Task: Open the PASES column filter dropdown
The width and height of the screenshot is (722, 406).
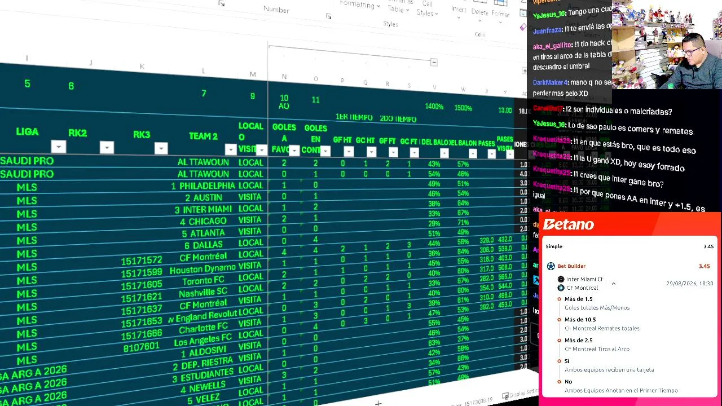Action: coord(491,153)
